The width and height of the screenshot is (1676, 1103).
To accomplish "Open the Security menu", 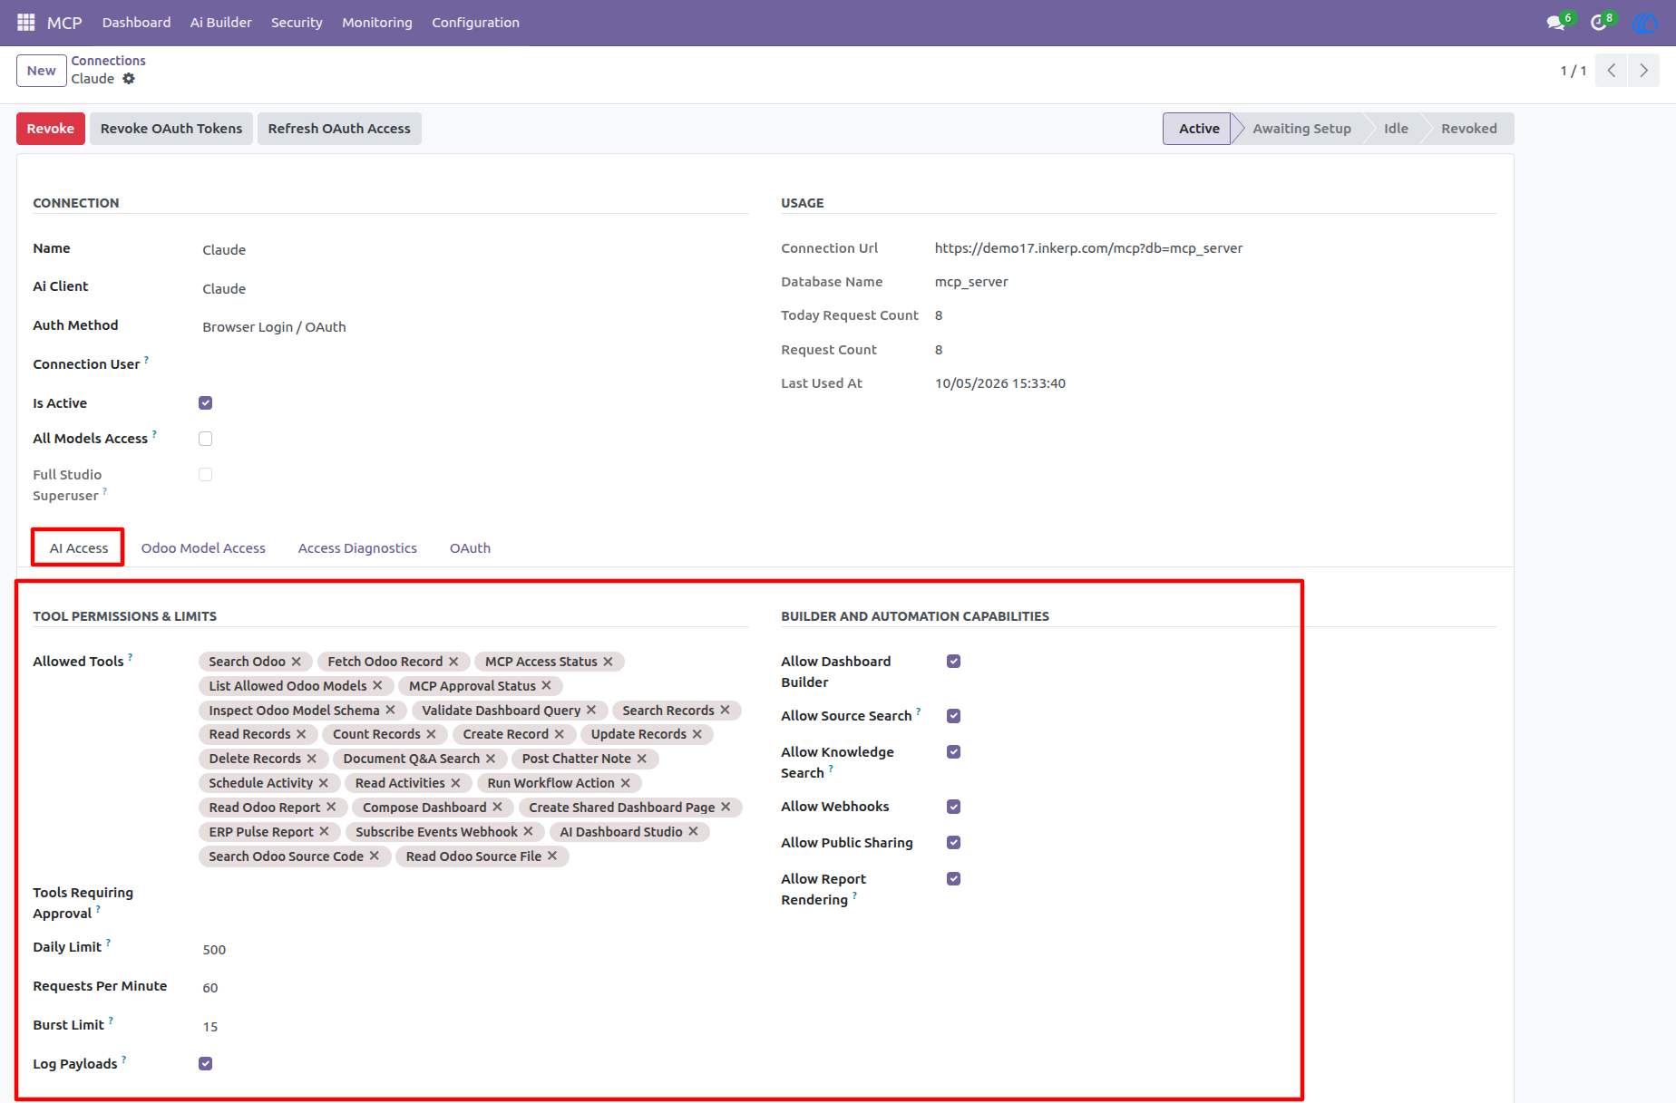I will click(x=297, y=23).
